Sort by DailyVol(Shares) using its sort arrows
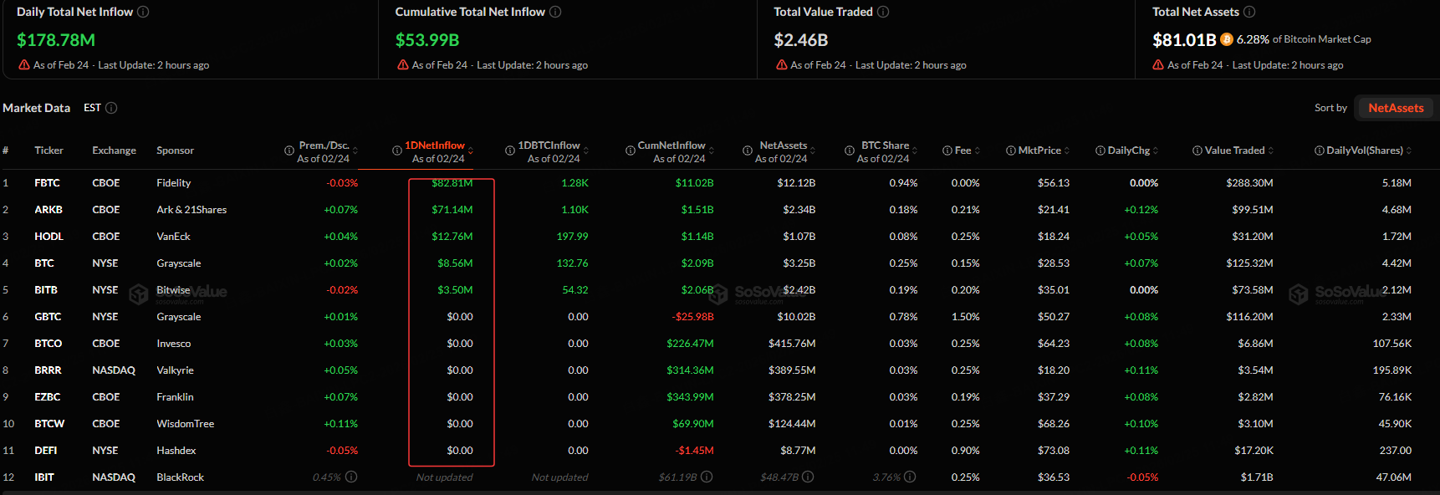The width and height of the screenshot is (1440, 495). click(x=1409, y=151)
